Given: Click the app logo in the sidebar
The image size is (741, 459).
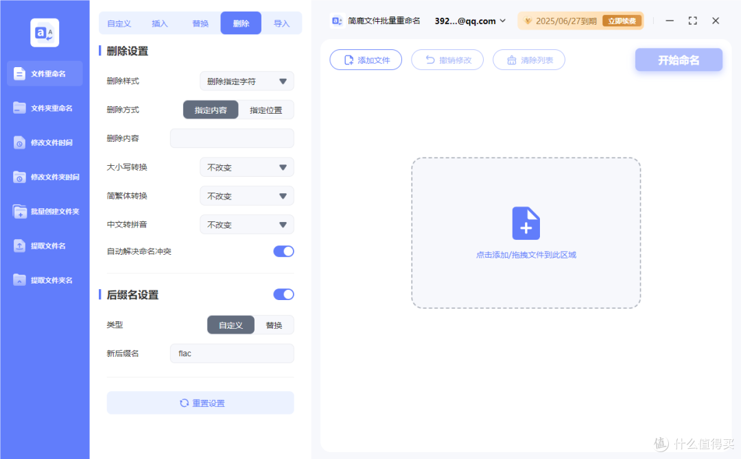Looking at the screenshot, I should pyautogui.click(x=45, y=33).
